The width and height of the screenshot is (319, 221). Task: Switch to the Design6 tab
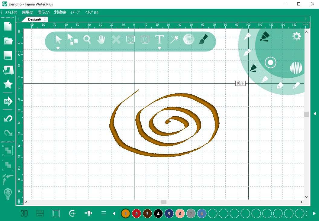(34, 19)
